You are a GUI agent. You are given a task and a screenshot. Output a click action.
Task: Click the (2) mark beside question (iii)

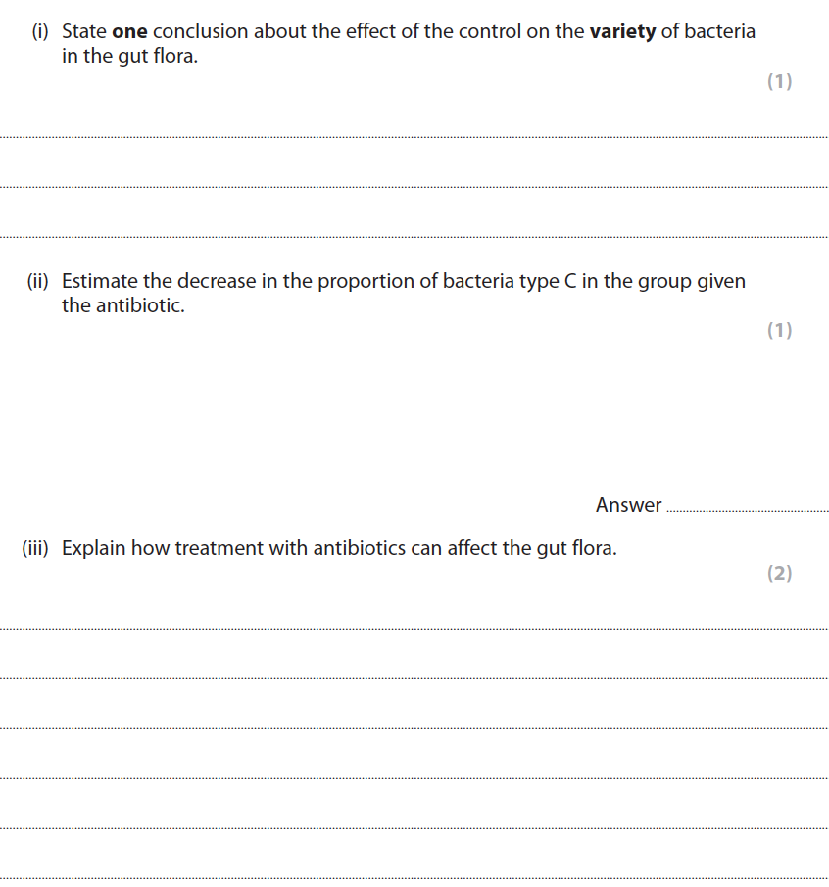(x=779, y=574)
